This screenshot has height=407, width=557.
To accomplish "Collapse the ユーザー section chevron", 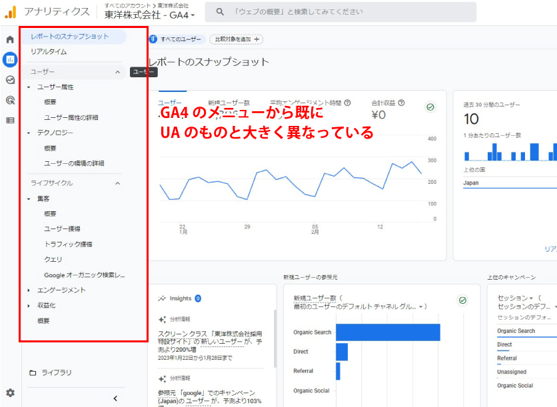I will click(118, 72).
